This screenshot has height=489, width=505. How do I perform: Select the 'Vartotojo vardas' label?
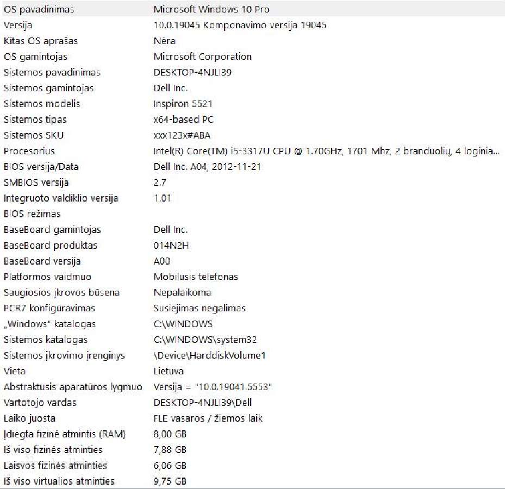[40, 403]
